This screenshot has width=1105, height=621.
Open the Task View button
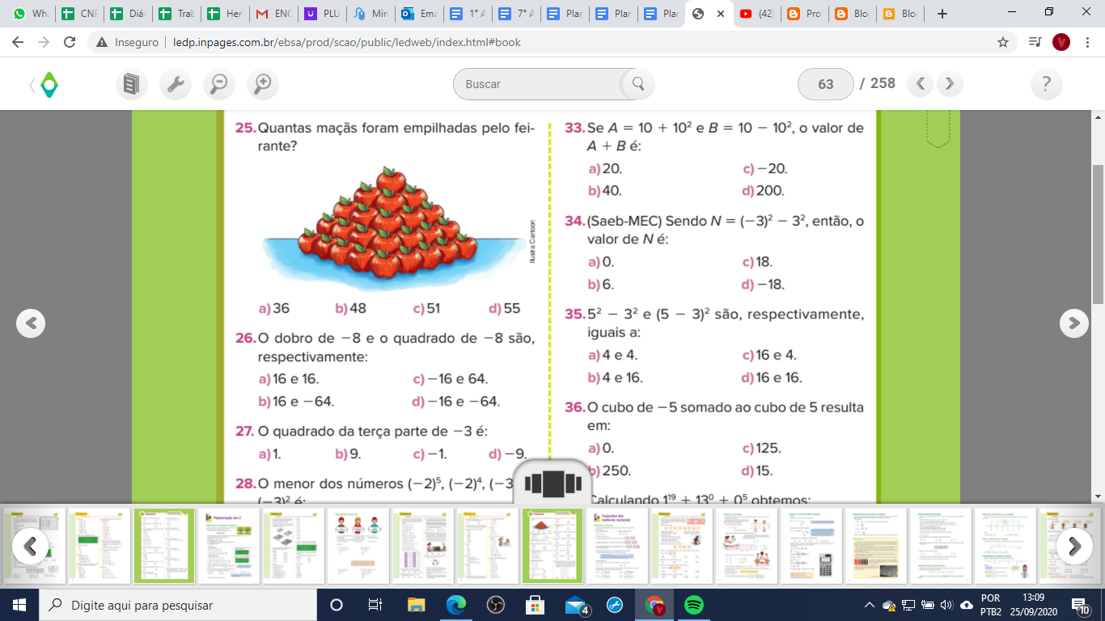pos(375,605)
